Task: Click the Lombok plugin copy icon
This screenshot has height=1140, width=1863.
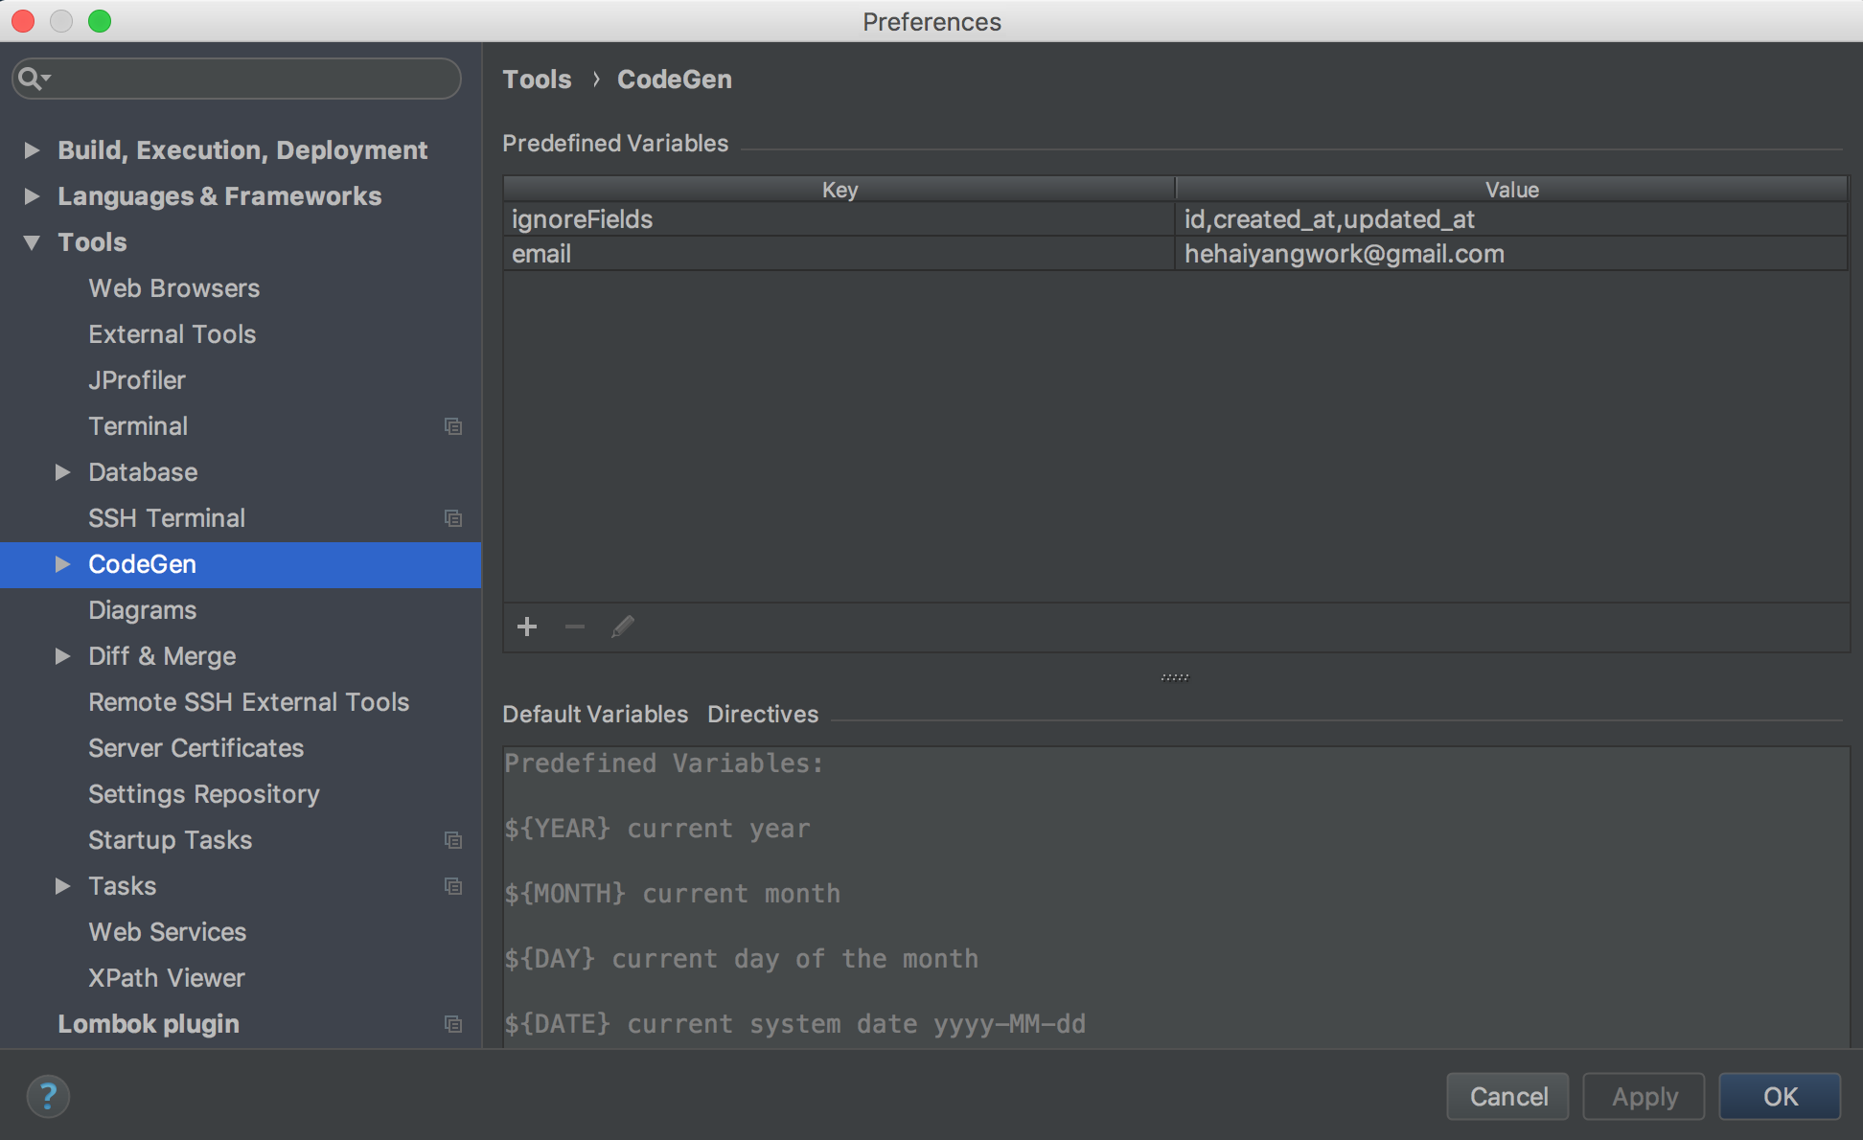Action: coord(452,1023)
